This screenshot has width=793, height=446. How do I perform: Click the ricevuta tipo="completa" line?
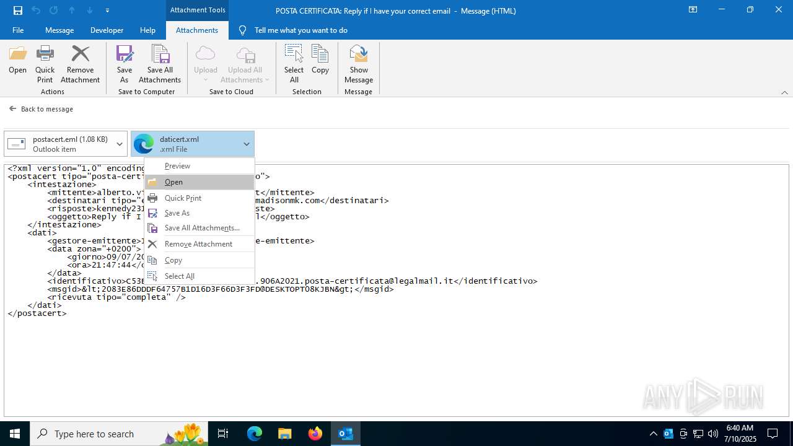pyautogui.click(x=116, y=297)
